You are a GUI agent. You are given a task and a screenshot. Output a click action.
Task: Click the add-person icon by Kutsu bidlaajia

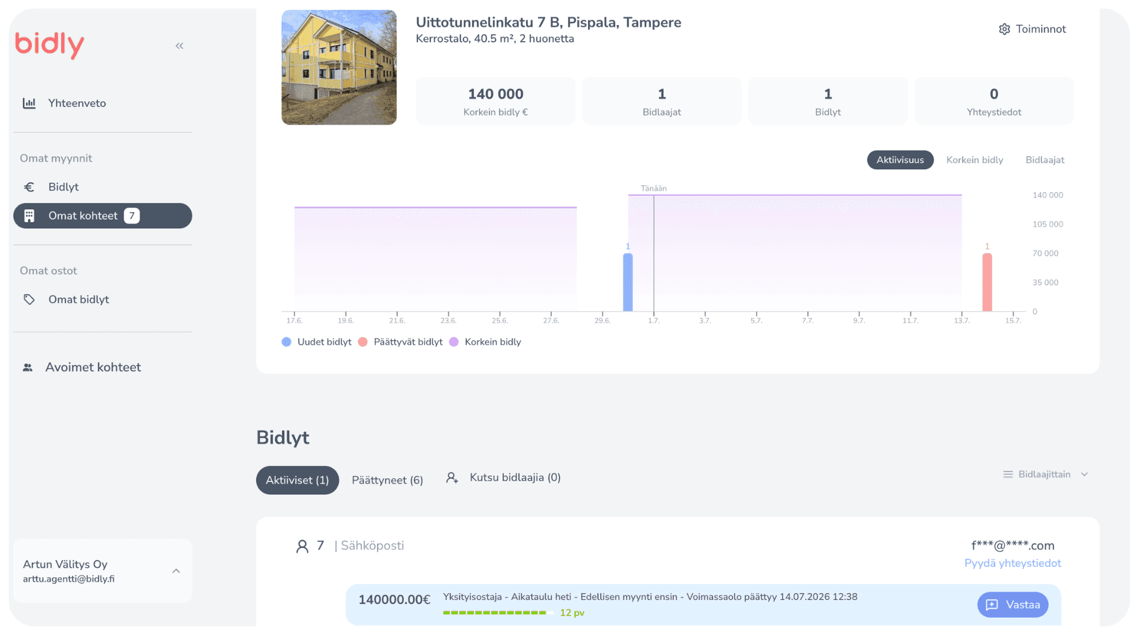point(452,478)
